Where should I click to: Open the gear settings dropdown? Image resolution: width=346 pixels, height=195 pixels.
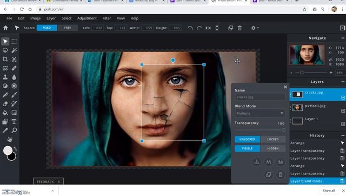pos(255,28)
